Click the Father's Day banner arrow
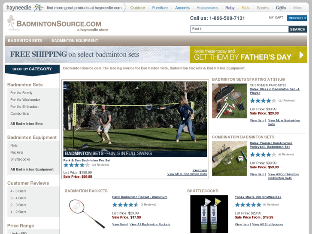 301,55
